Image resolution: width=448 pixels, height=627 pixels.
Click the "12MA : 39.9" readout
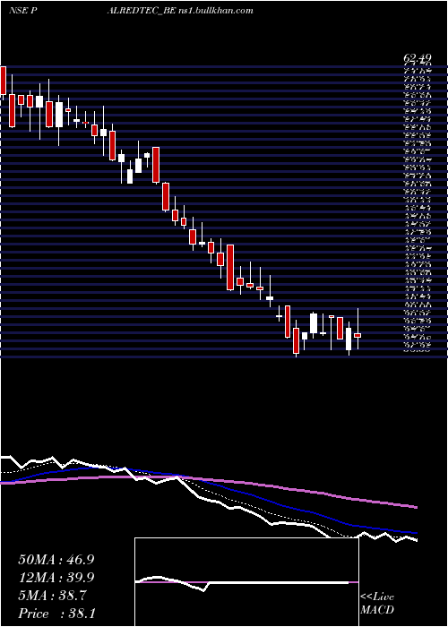tap(56, 578)
